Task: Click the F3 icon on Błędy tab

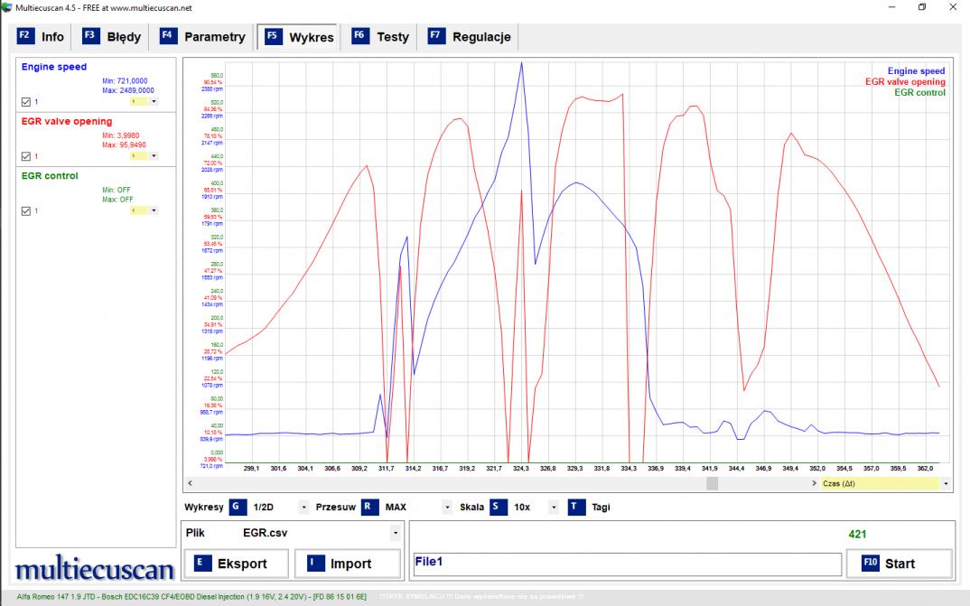Action: (x=90, y=36)
